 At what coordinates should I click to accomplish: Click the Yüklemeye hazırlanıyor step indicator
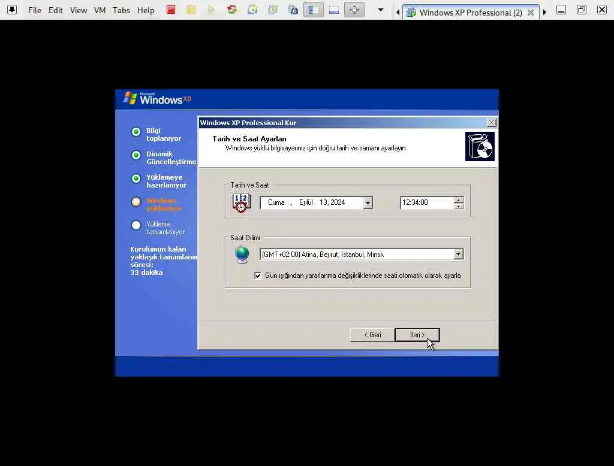(136, 179)
